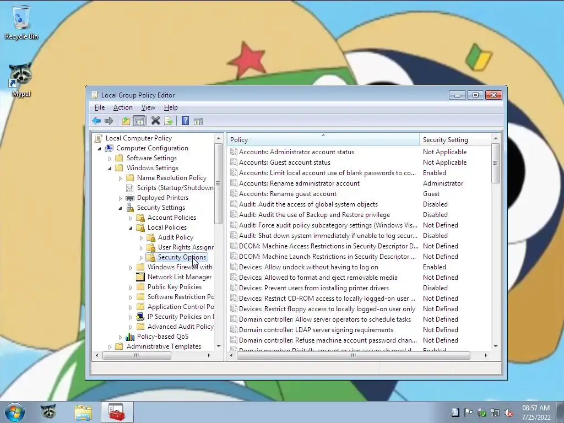The height and width of the screenshot is (423, 564).
Task: Click the tree pane scroll down arrow
Action: (x=218, y=346)
